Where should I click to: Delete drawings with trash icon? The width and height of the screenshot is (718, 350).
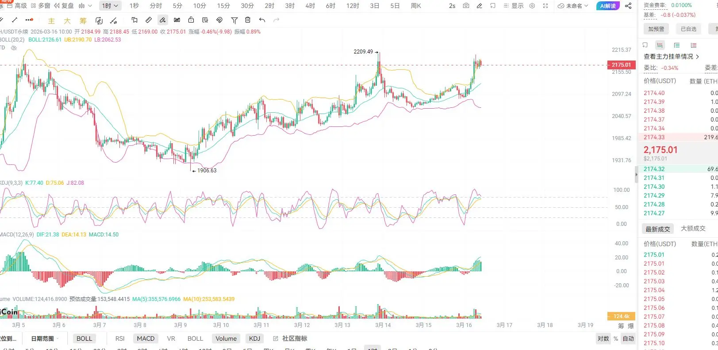(248, 20)
